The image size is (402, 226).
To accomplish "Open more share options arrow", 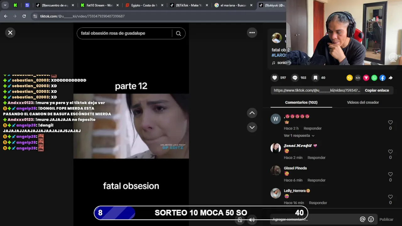I will pyautogui.click(x=390, y=78).
